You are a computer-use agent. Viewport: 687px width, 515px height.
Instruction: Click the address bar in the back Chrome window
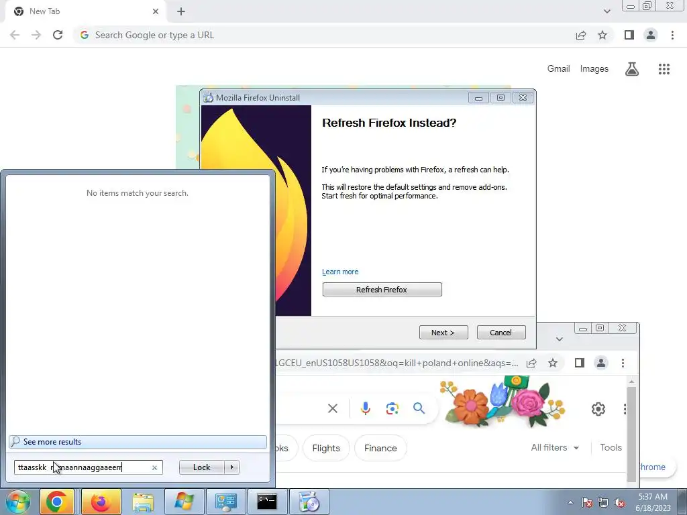[397, 363]
